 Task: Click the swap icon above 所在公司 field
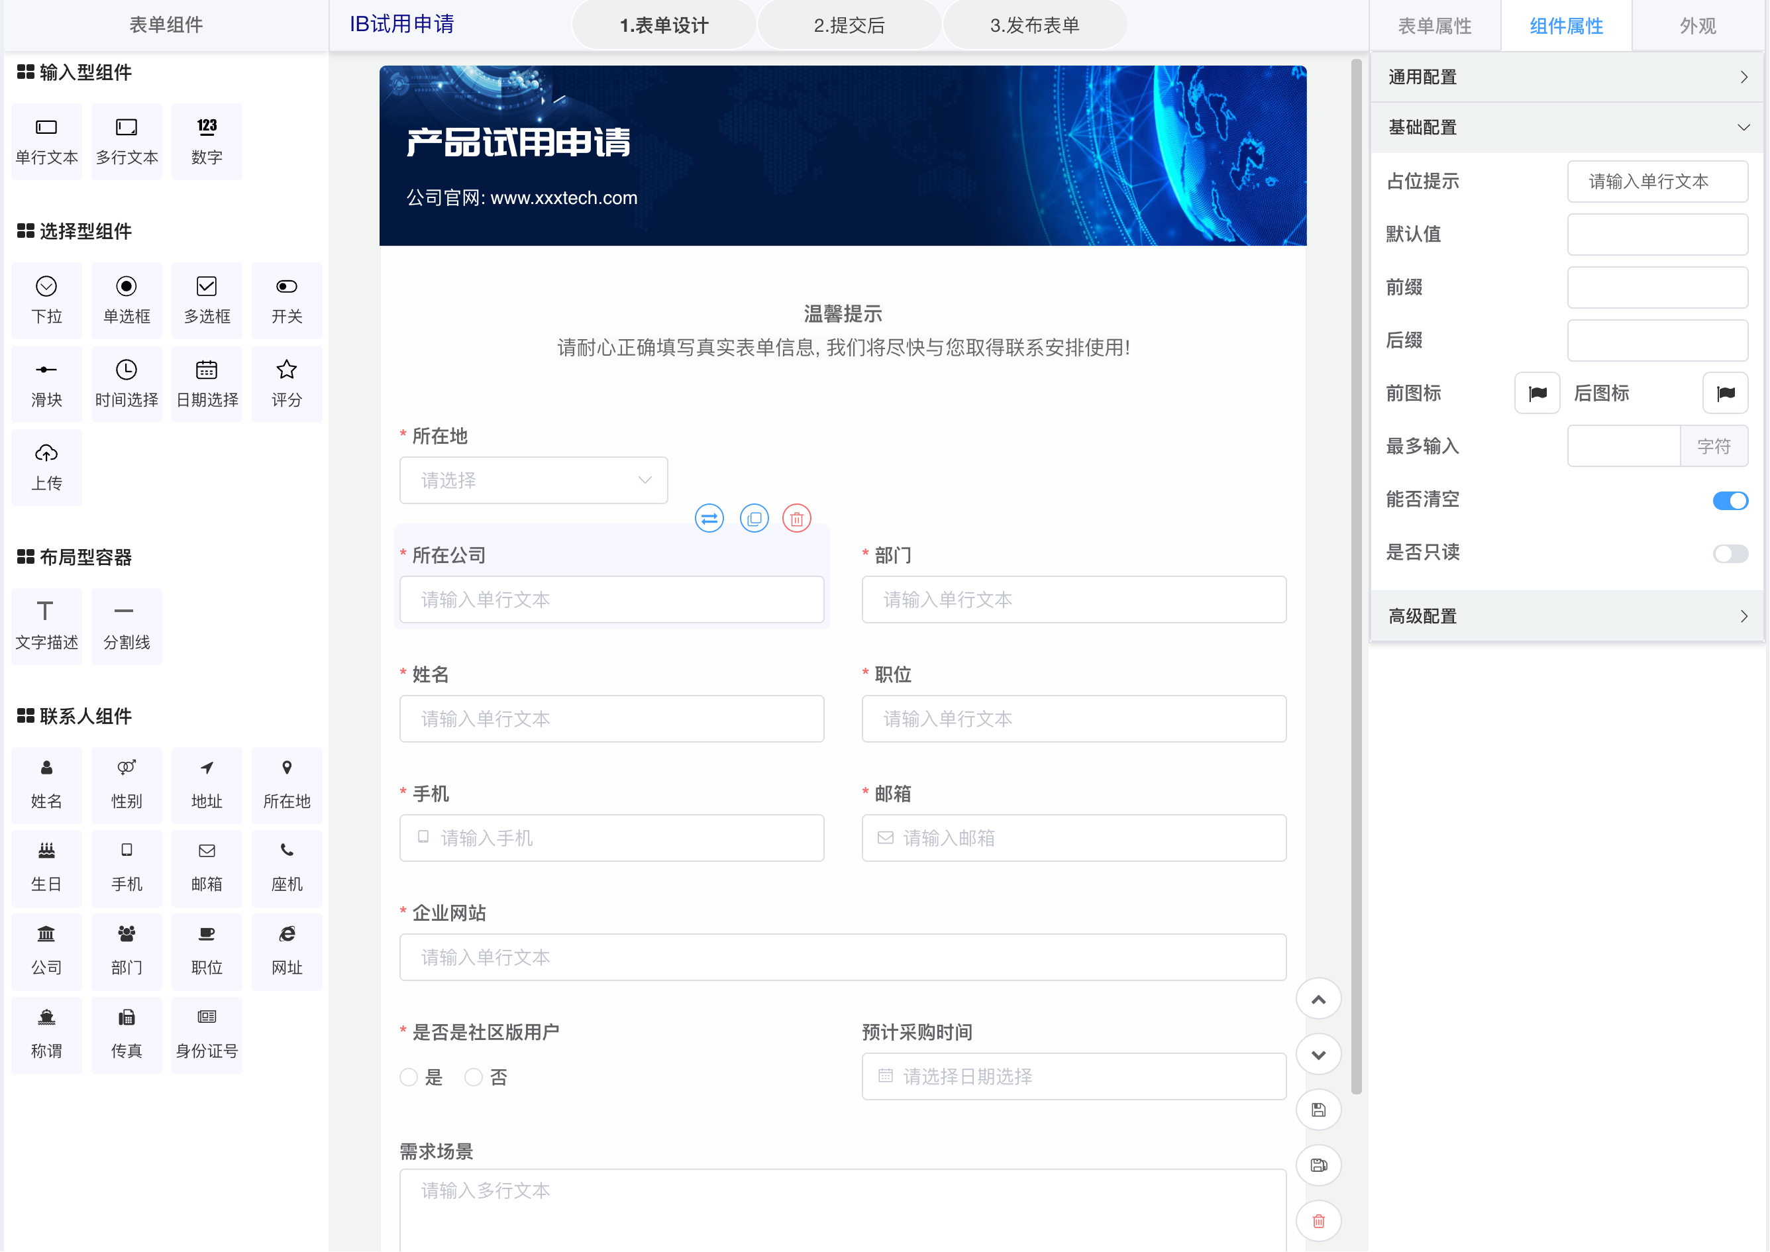click(x=708, y=518)
